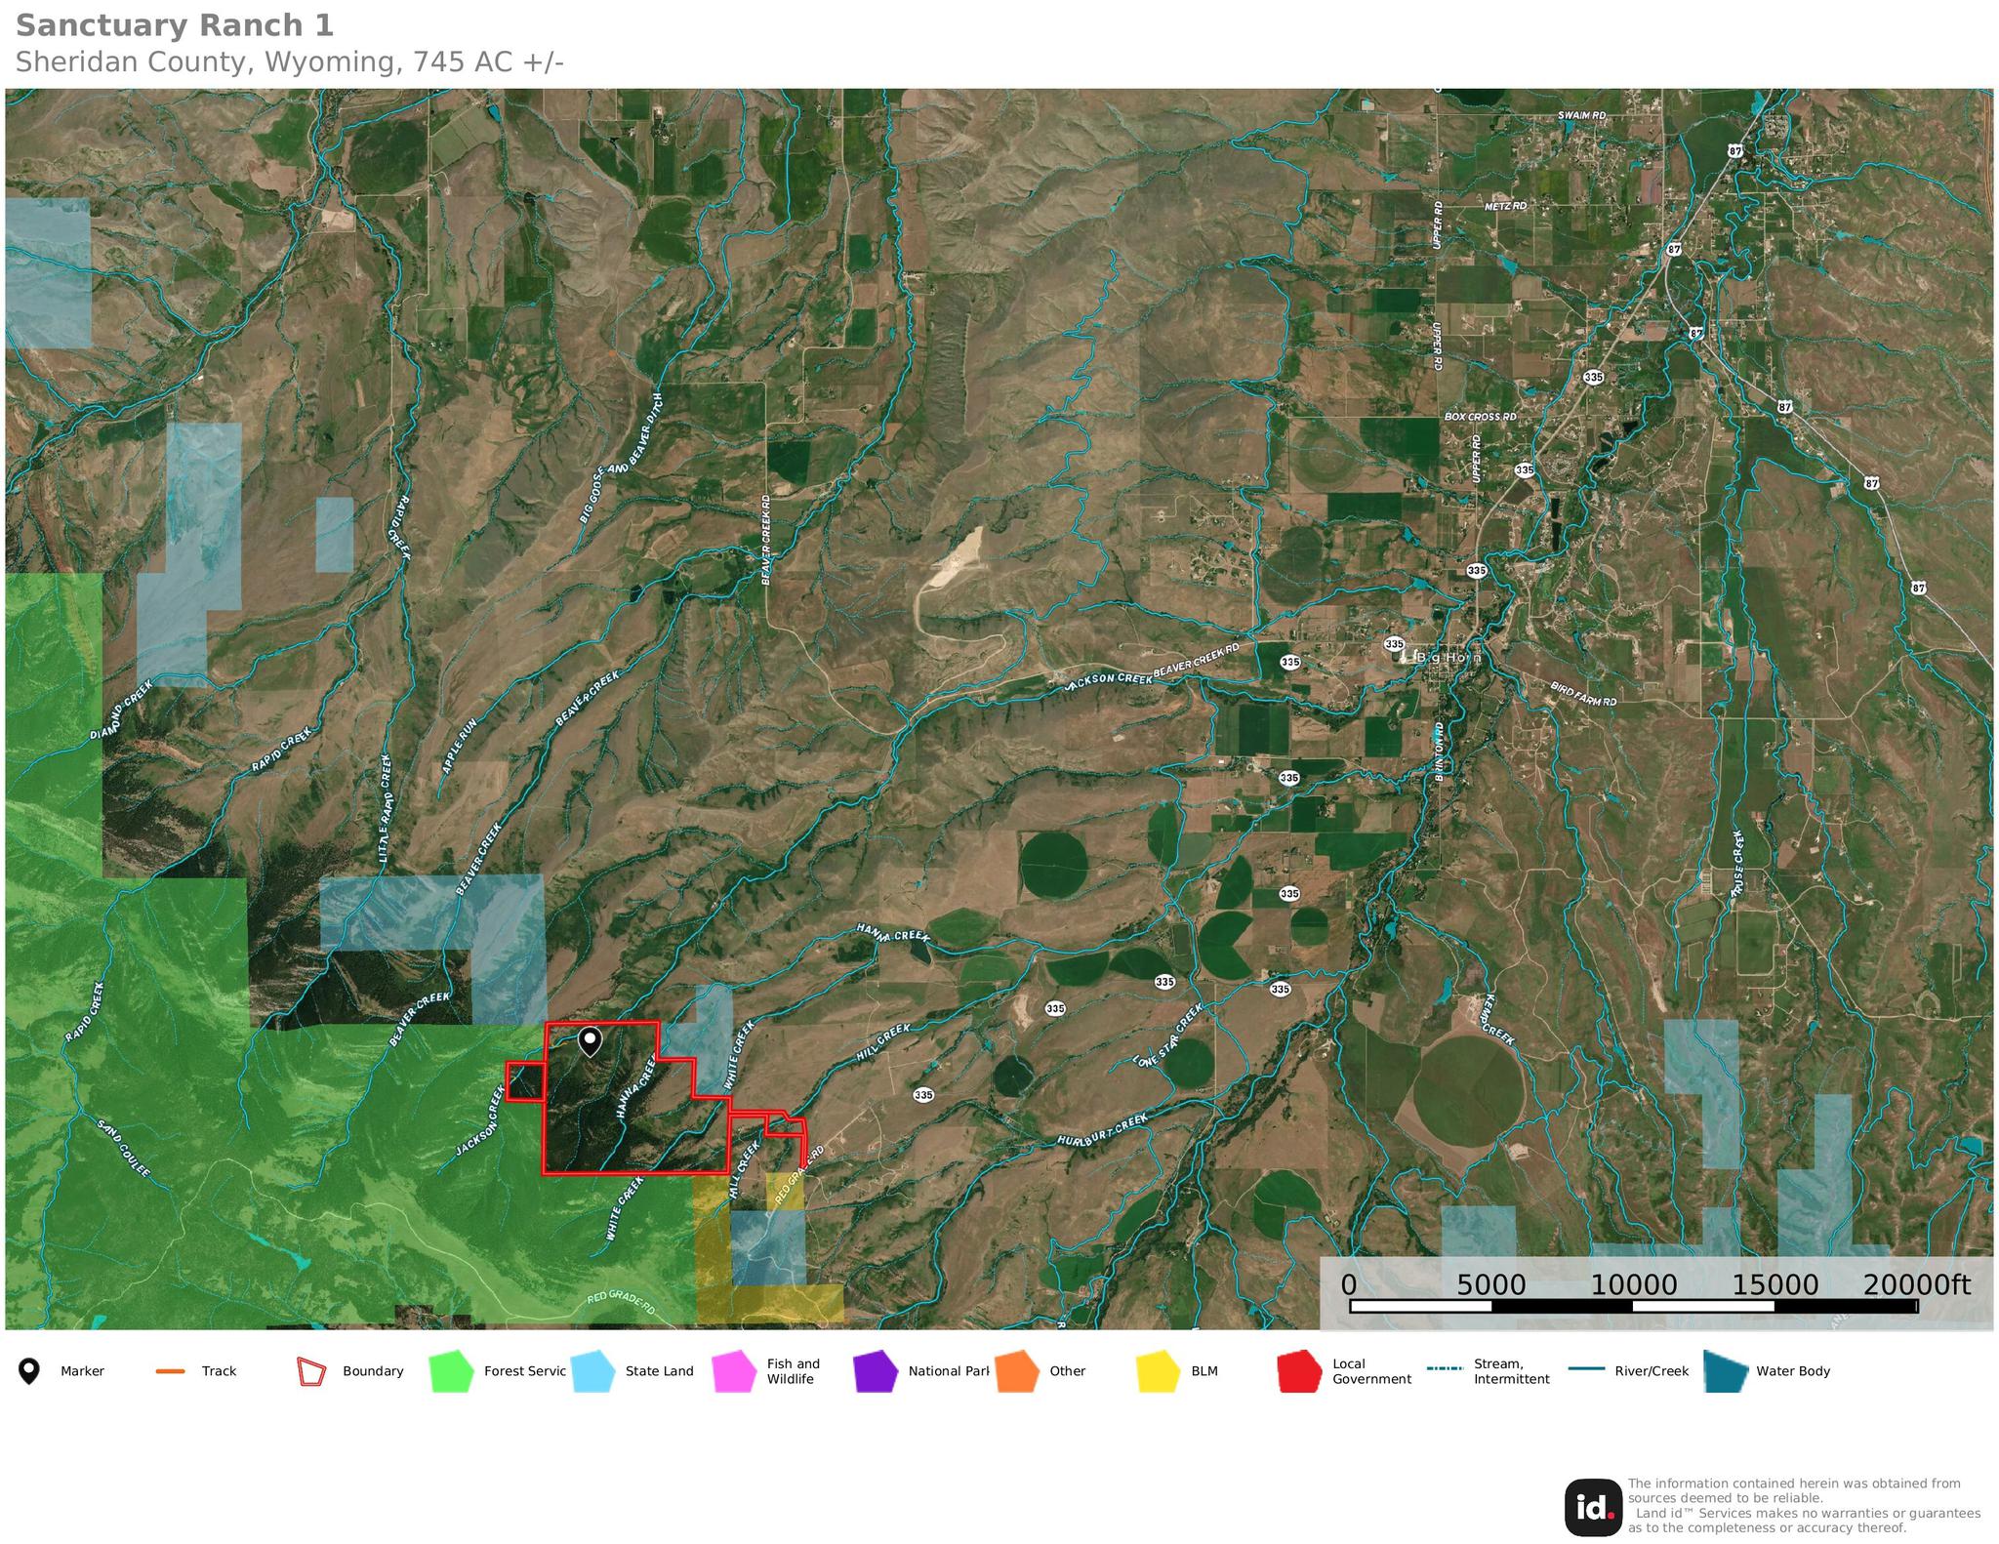
Task: Click the Big Horn town label
Action: pos(1448,658)
